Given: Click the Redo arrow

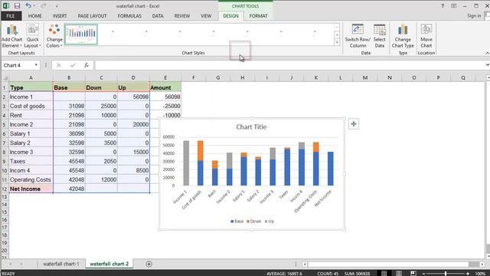Looking at the screenshot, I should (x=44, y=6).
